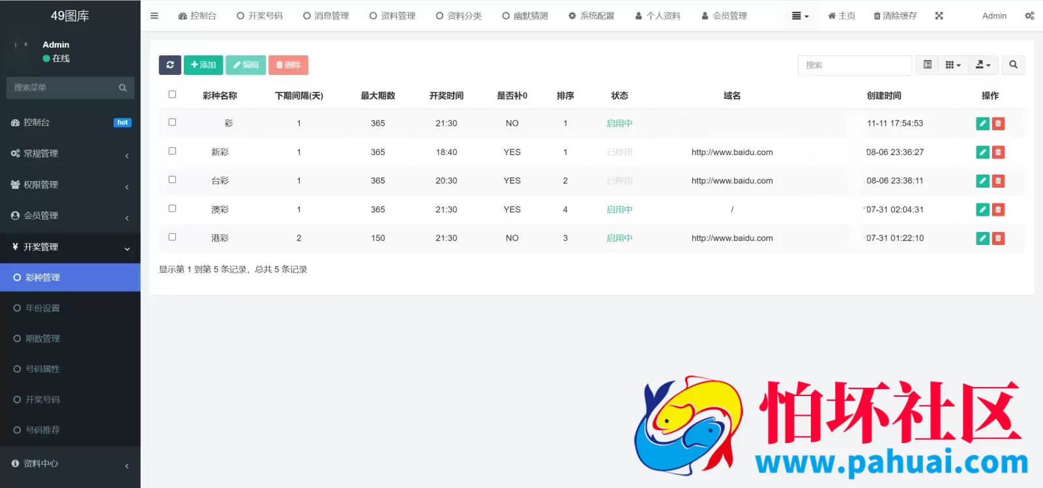Click the search magnifier button in toolbar

[1013, 65]
